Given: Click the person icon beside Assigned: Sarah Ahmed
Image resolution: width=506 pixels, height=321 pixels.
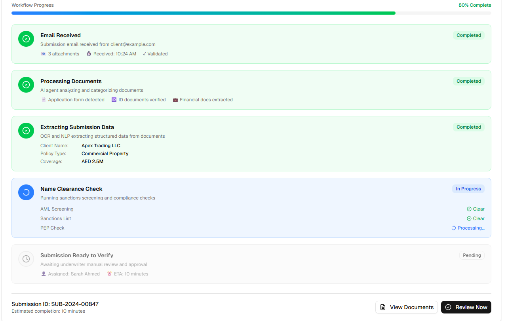Looking at the screenshot, I should pyautogui.click(x=43, y=274).
